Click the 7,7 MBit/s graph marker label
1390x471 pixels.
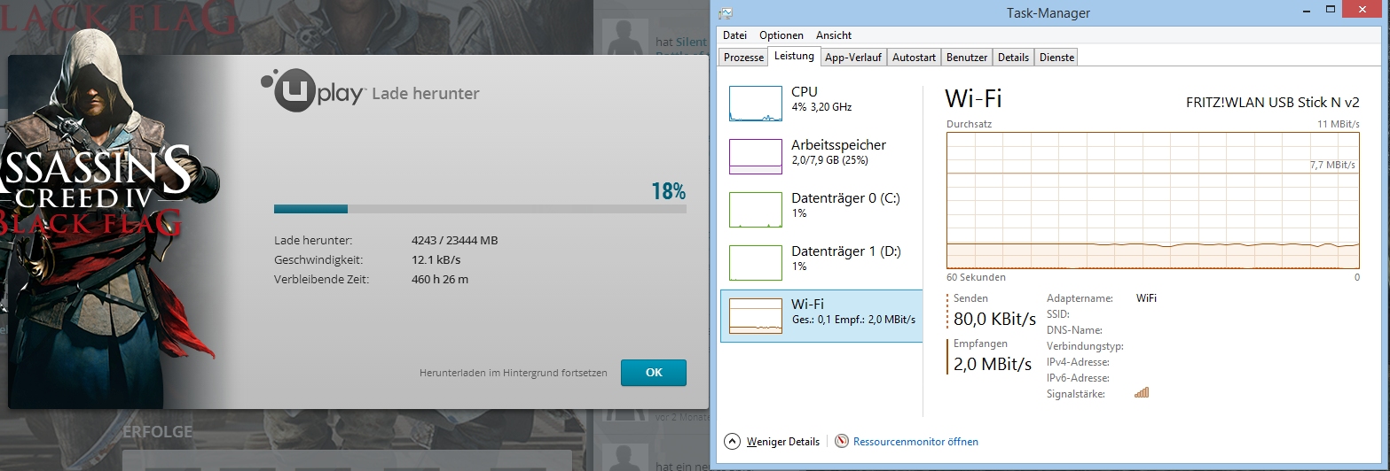point(1333,165)
